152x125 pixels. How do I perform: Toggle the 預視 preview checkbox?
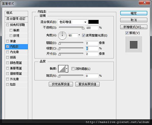(127, 33)
